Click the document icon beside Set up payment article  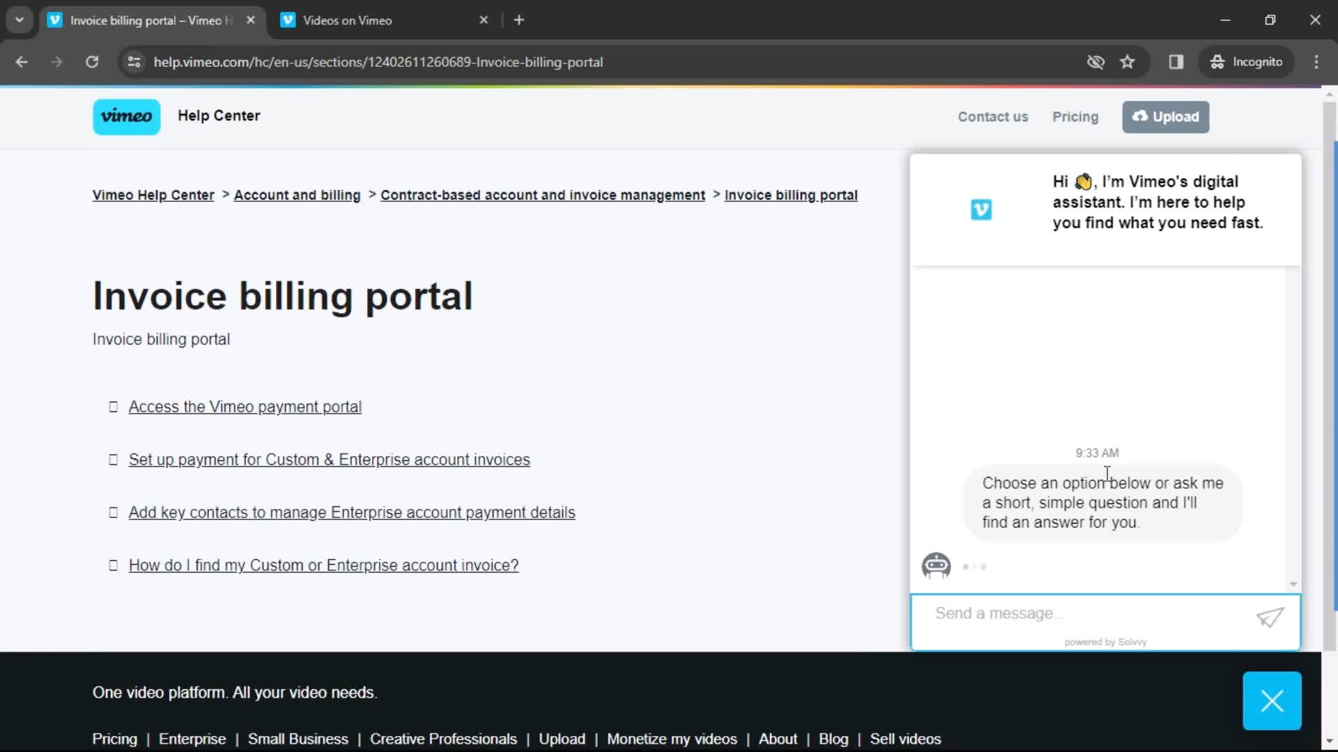pos(113,460)
